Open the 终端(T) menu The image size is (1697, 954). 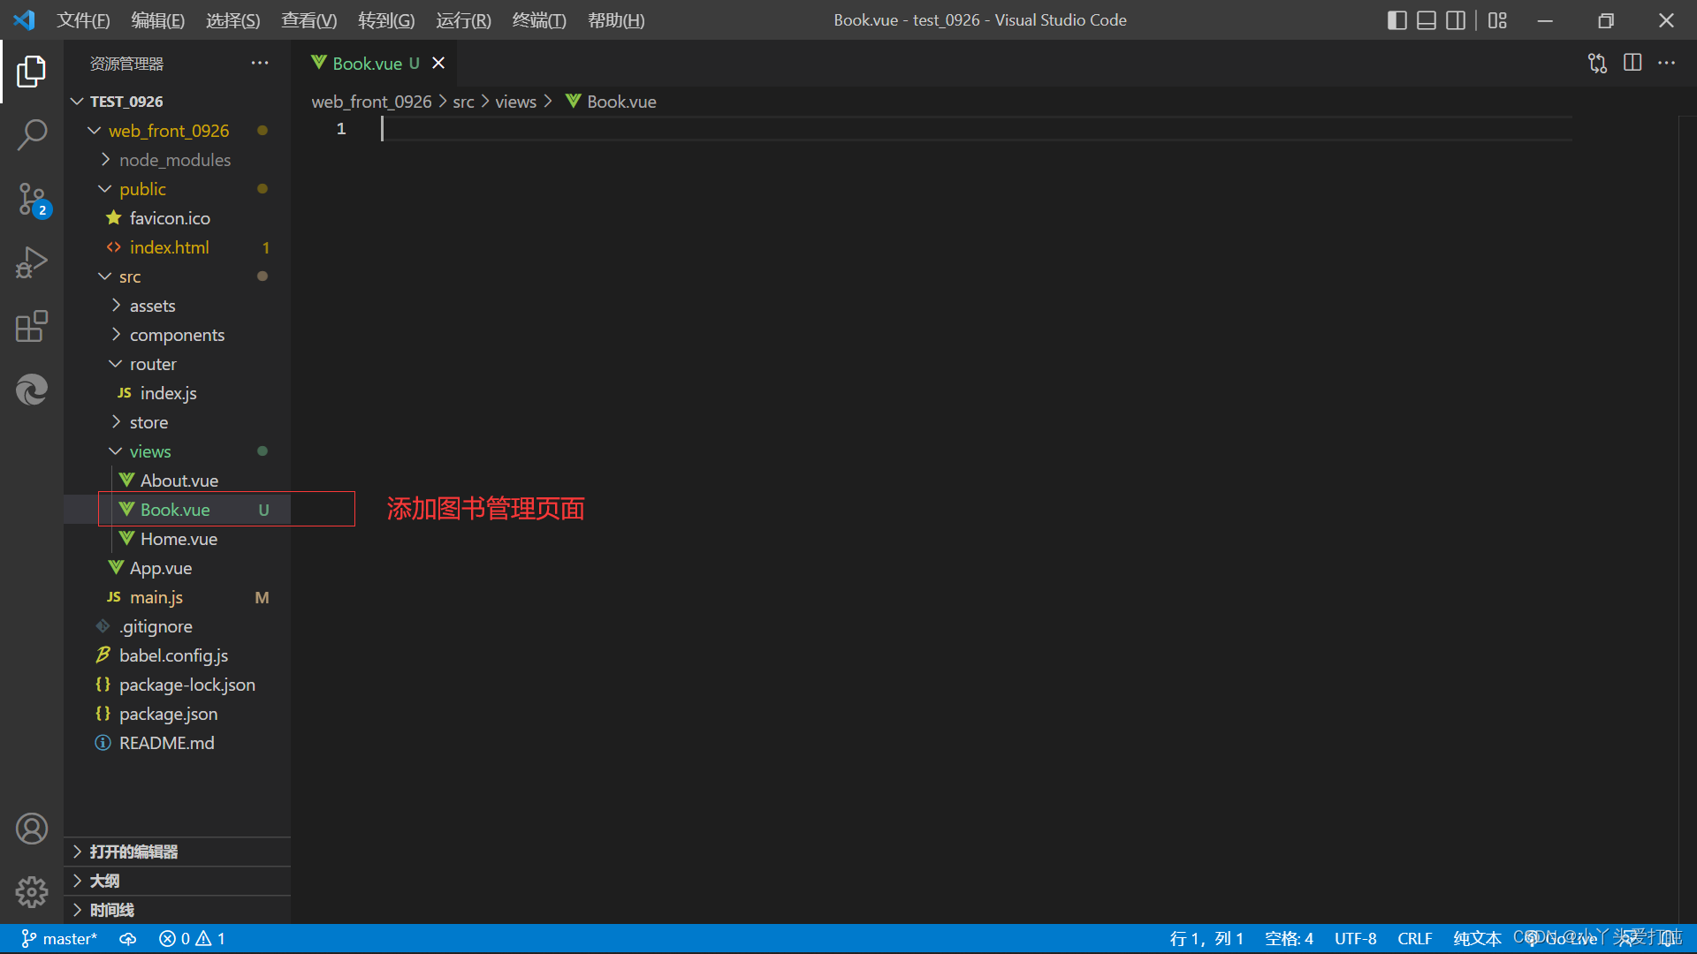coord(539,20)
